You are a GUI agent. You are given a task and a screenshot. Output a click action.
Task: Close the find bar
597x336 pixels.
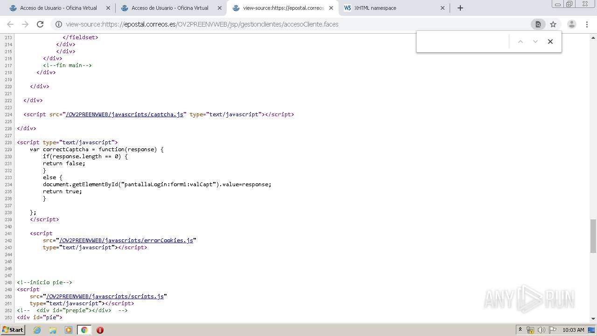click(550, 42)
